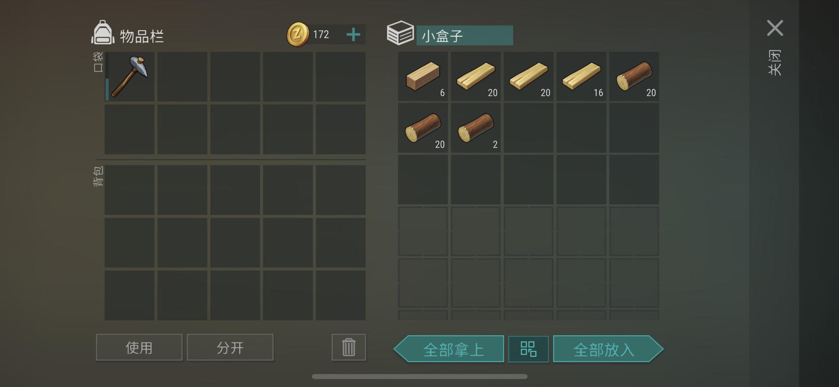Select the first plank stack of 20
This screenshot has width=839, height=387.
pyautogui.click(x=476, y=77)
